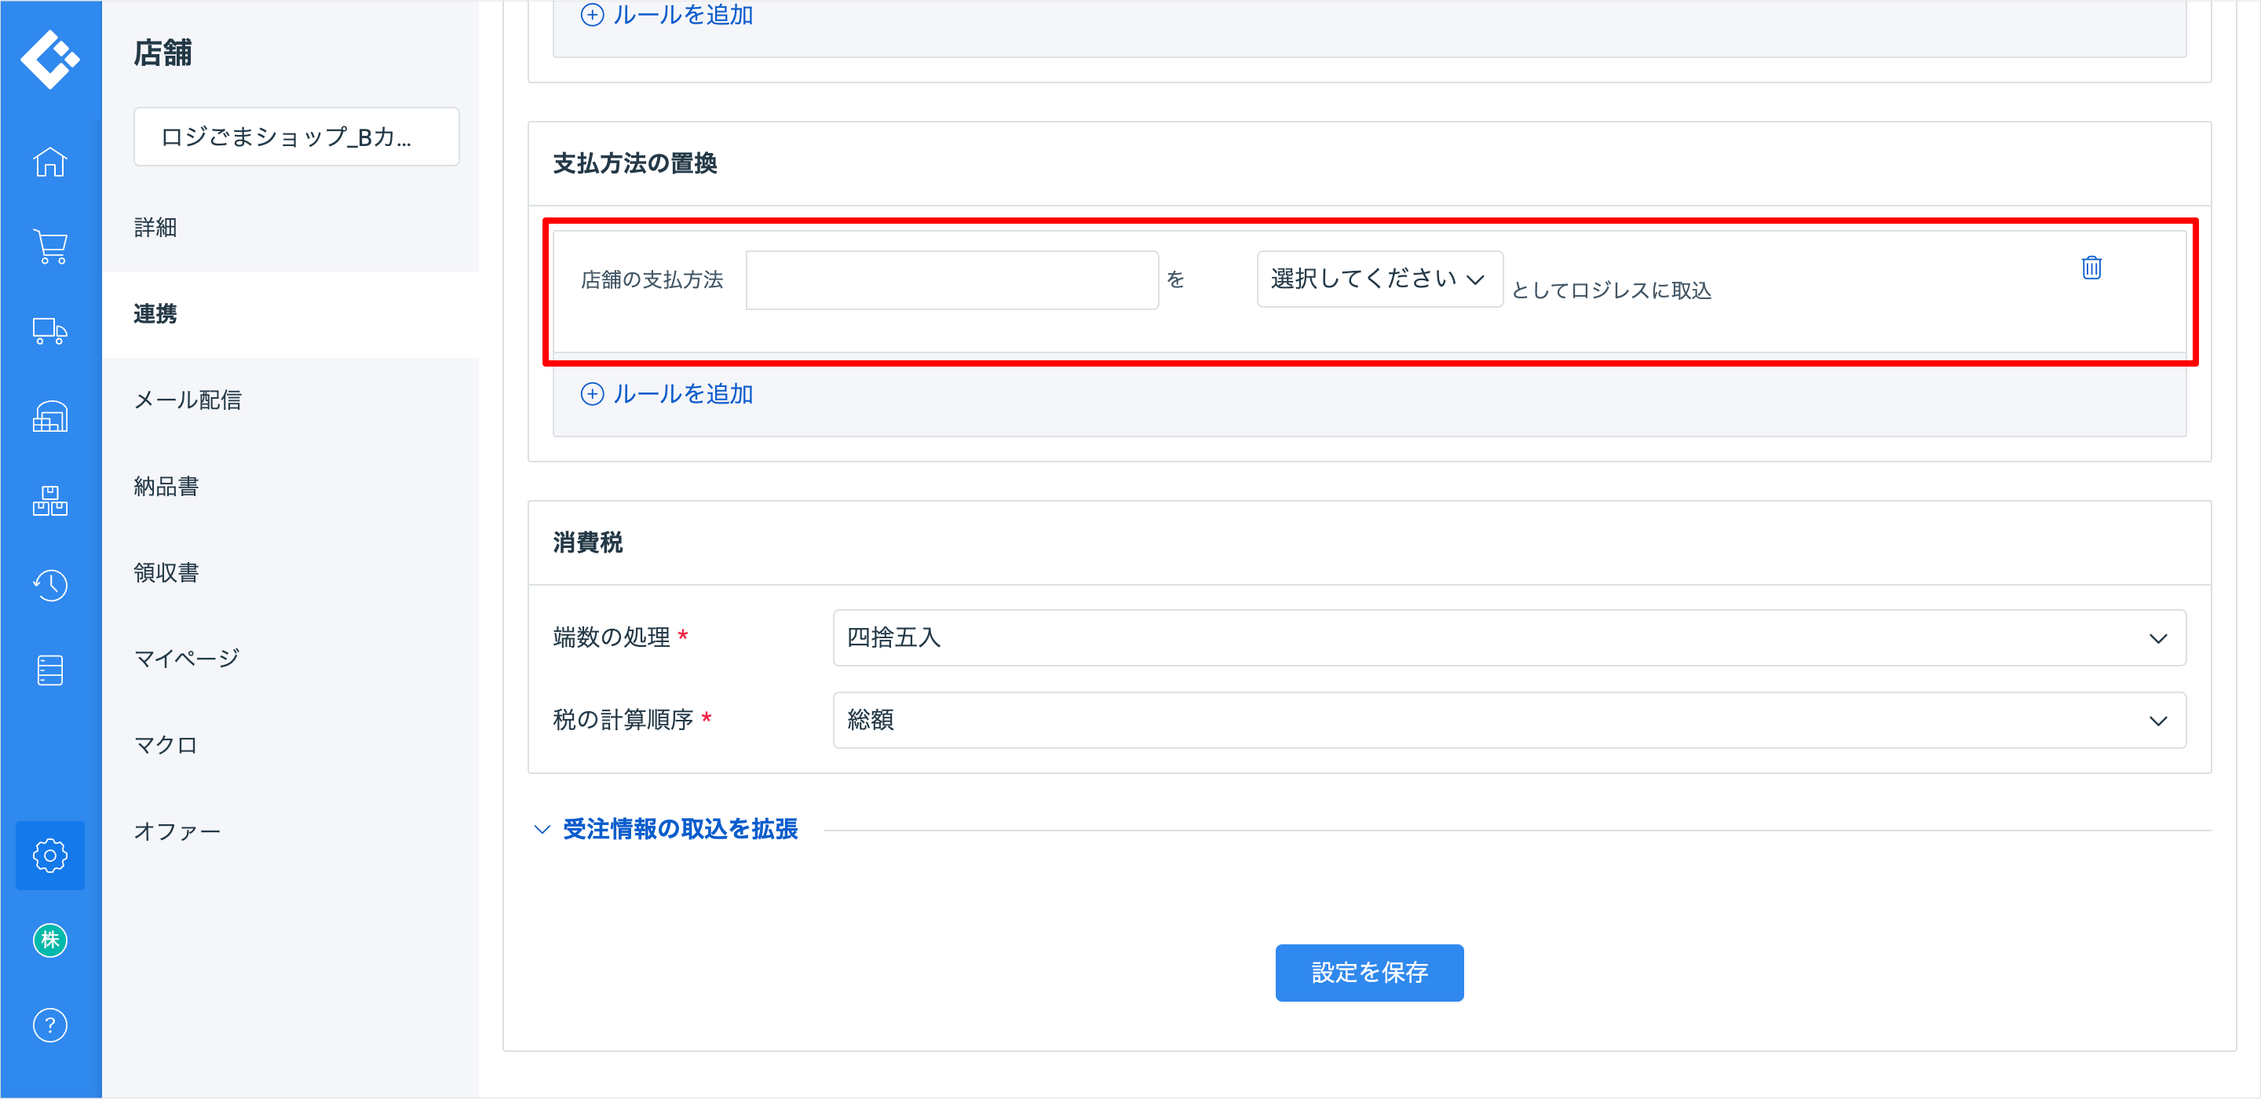
Task: Click the 設定を保存 button
Action: click(1368, 973)
